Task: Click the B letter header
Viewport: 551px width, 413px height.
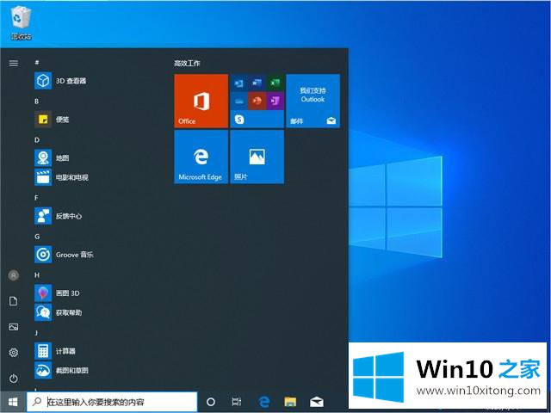Action: (36, 102)
